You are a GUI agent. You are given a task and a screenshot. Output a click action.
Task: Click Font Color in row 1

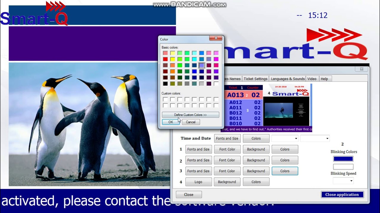[227, 149]
